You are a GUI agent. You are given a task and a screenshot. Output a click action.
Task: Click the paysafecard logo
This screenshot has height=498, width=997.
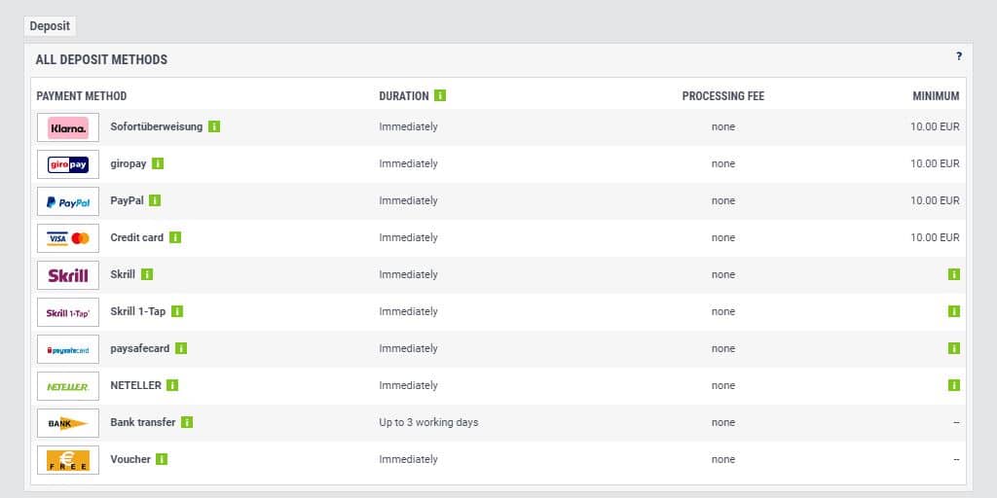[68, 349]
